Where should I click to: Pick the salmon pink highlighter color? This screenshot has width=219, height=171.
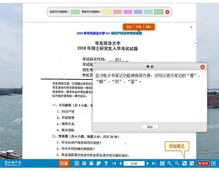[117, 12]
